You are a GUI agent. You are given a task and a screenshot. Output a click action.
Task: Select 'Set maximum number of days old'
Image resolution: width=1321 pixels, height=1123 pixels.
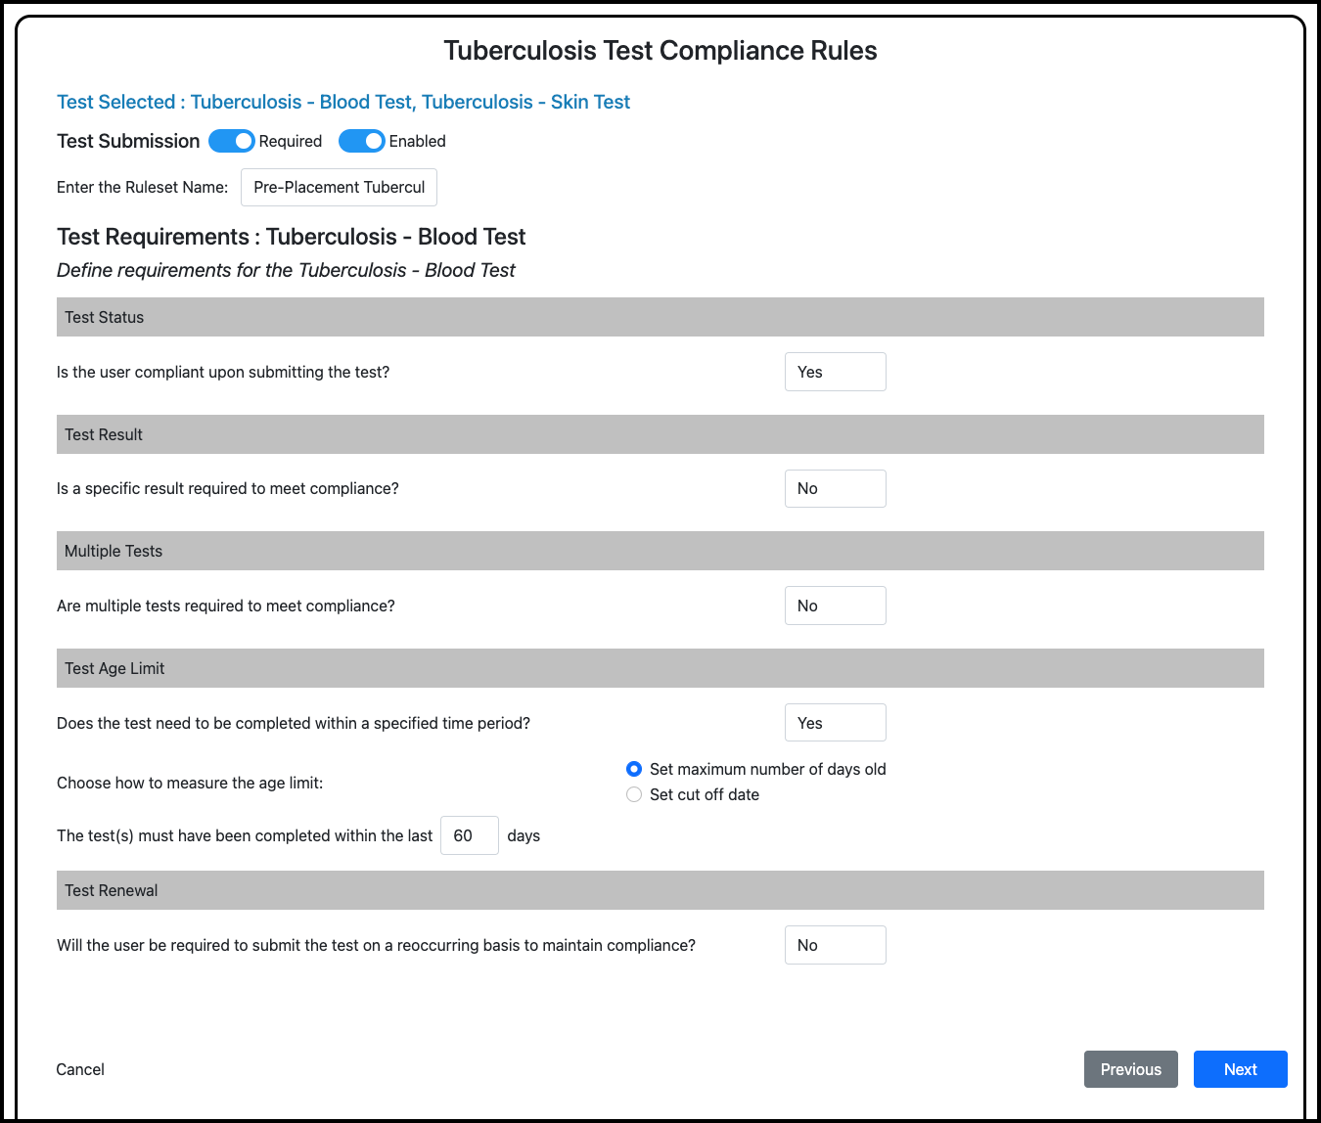[x=634, y=769]
